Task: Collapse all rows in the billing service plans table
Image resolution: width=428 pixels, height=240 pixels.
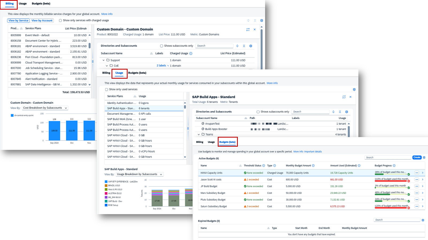Action: click(x=255, y=21)
